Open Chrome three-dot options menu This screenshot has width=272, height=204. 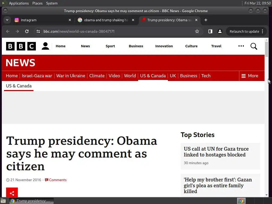[x=262, y=31]
